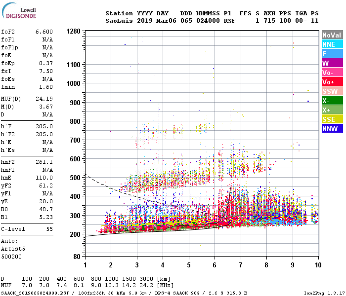
Task: Click the 5 frequency axis label
Action: (x=189, y=265)
